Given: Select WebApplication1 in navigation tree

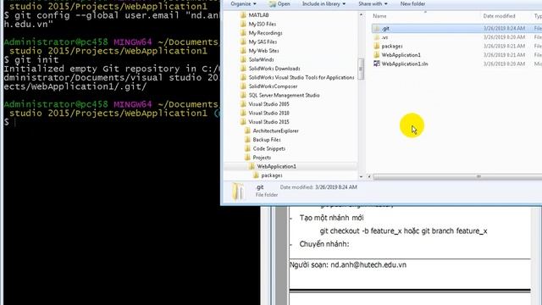Looking at the screenshot, I should (277, 166).
